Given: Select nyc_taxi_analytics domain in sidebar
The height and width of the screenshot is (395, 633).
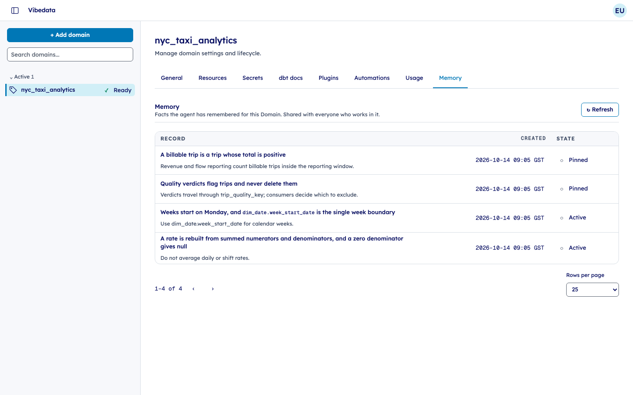Looking at the screenshot, I should [x=70, y=90].
